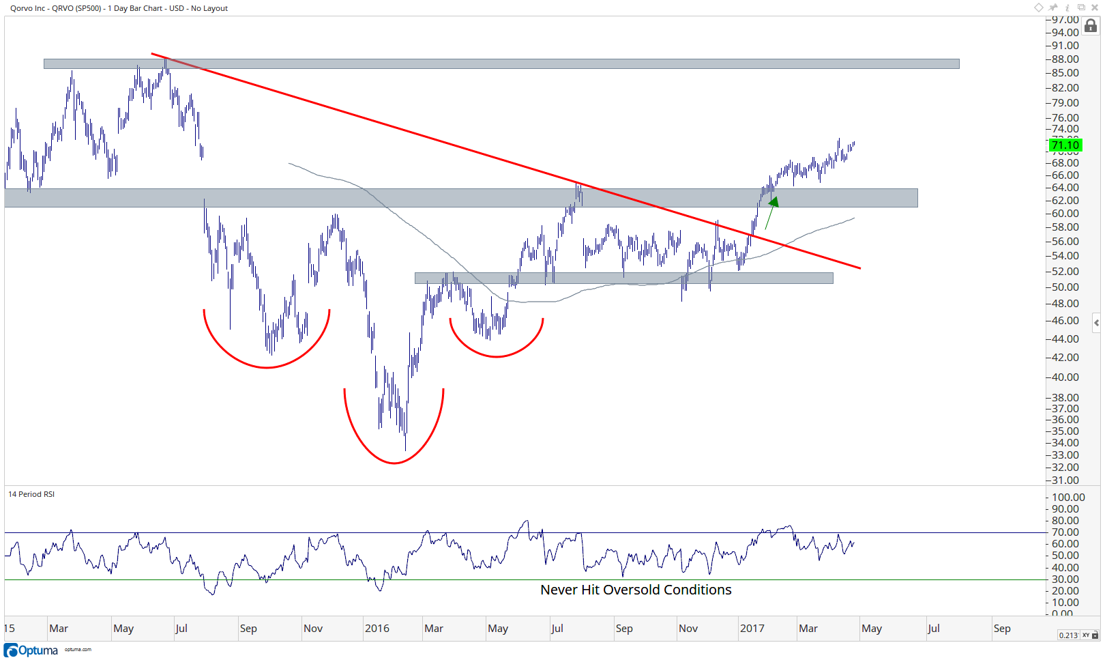This screenshot has height=660, width=1105.
Task: Toggle the price scale padlock
Action: click(1091, 26)
